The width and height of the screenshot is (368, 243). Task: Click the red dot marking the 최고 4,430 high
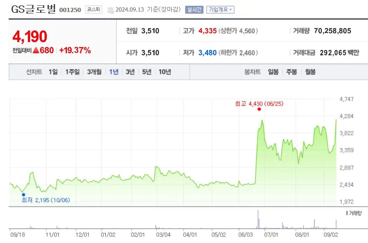[x=260, y=109]
